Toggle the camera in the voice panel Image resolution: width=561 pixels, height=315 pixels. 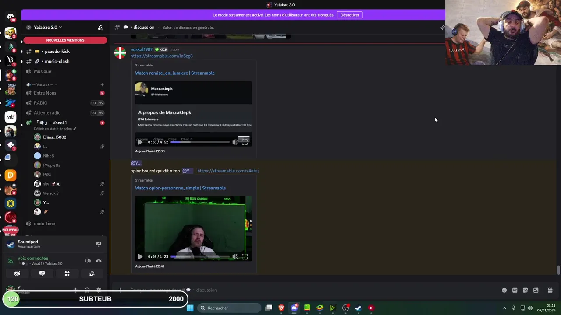coord(17,273)
